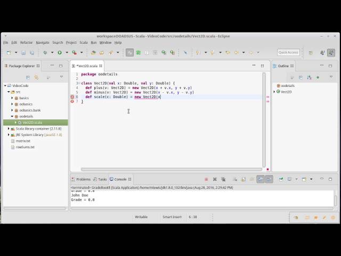Click error marker on line 6

(72, 97)
